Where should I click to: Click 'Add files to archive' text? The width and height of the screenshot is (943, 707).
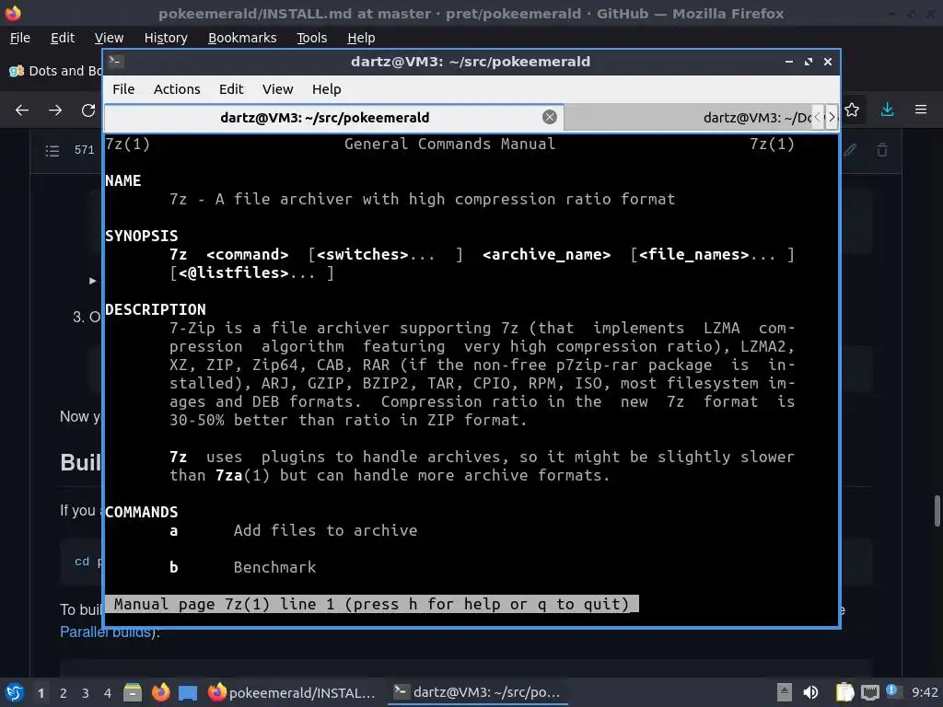click(325, 530)
